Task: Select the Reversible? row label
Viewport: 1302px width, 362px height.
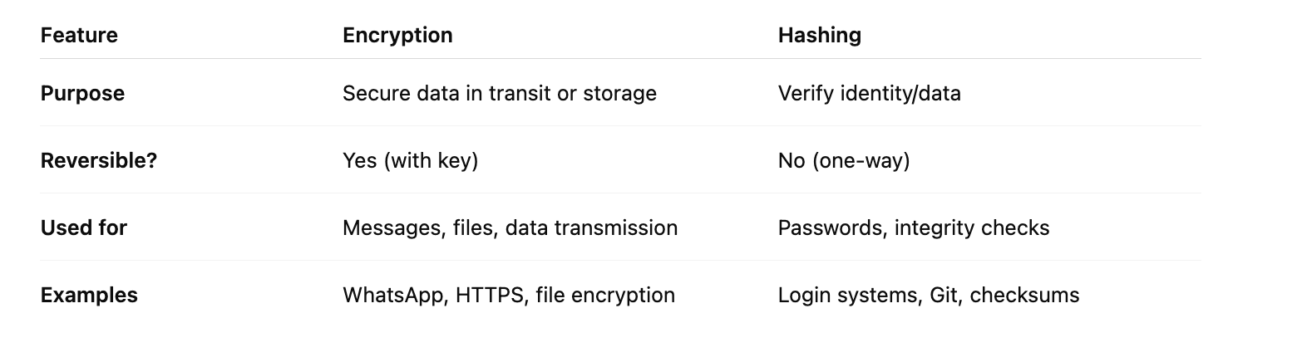Action: pyautogui.click(x=99, y=160)
